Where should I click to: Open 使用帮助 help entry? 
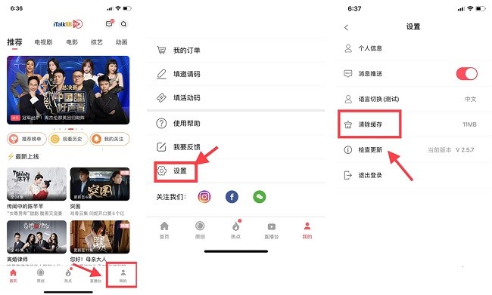pyautogui.click(x=236, y=123)
